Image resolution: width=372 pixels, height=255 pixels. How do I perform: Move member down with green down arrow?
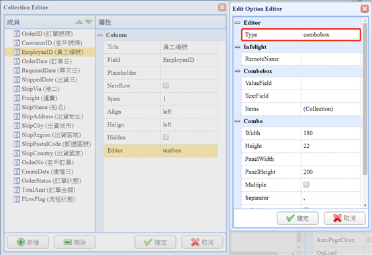[x=89, y=22]
